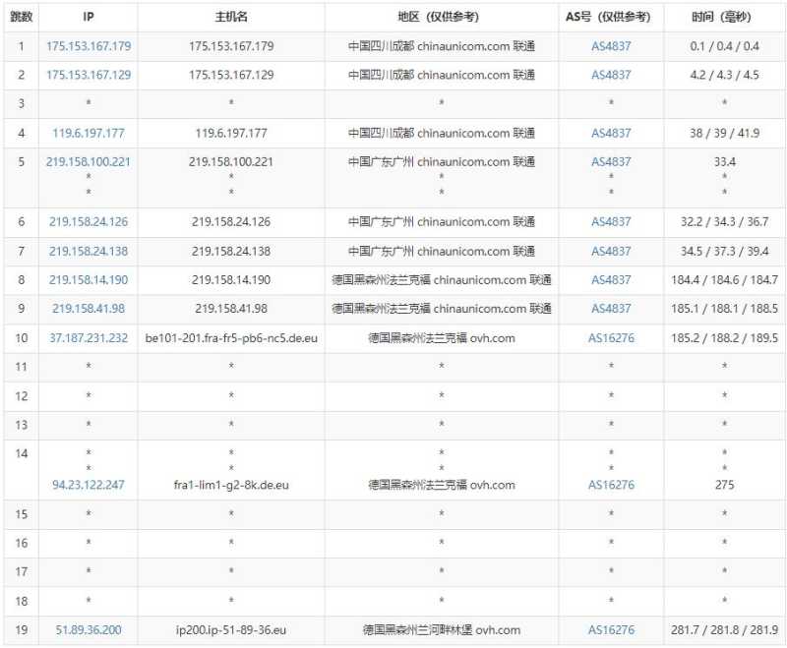Select time value 34.5 / 37.3 / 39.4

(724, 252)
